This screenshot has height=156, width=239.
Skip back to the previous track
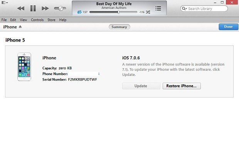coord(21,8)
